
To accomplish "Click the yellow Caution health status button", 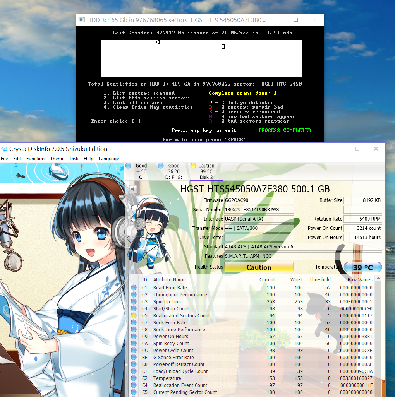I will [259, 267].
